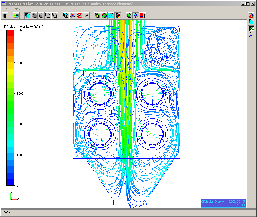Click the Velocity Magnitude legend title
257x217 pixels.
[x=23, y=27]
